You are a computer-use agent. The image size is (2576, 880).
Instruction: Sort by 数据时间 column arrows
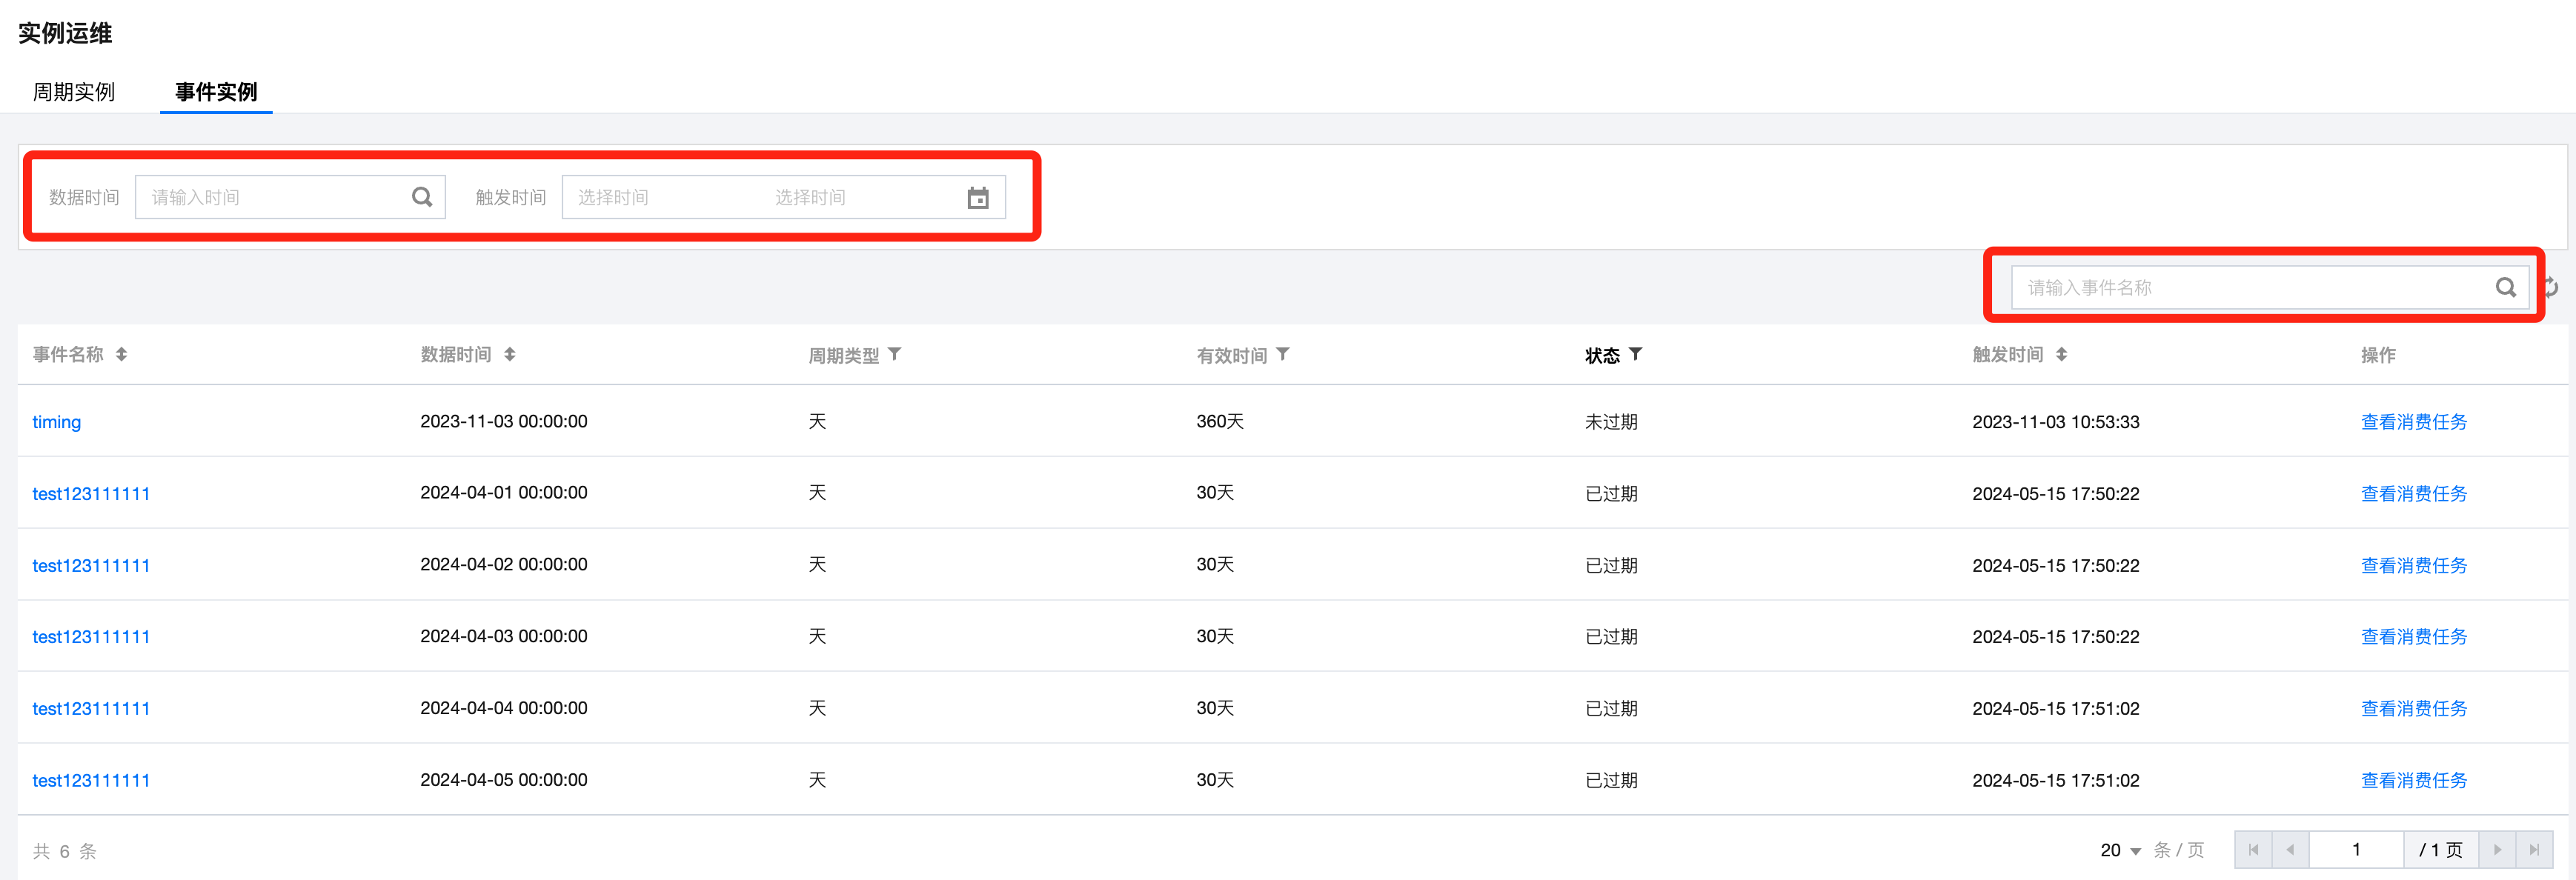tap(509, 355)
